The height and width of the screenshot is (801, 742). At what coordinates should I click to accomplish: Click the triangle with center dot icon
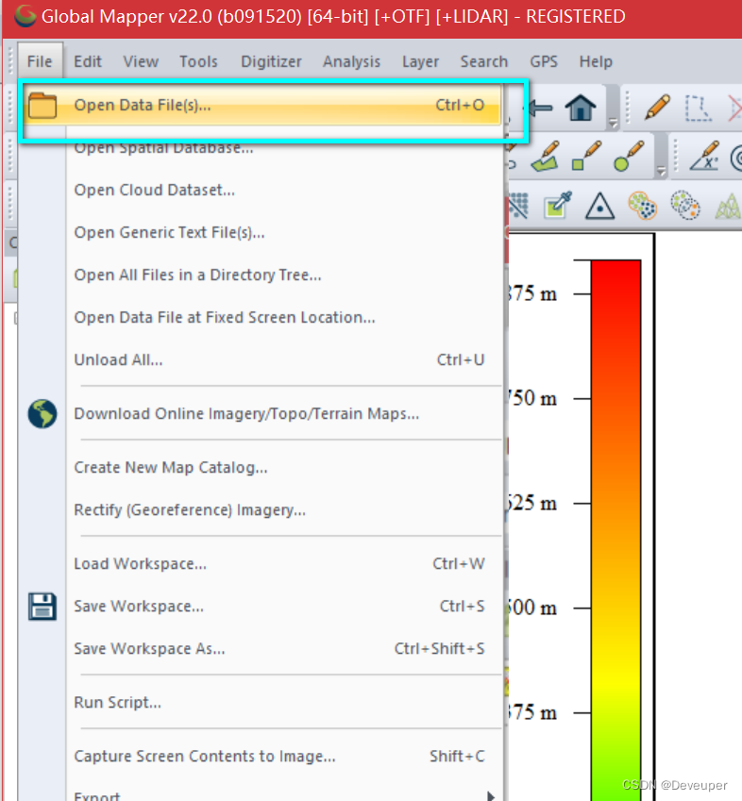coord(600,206)
